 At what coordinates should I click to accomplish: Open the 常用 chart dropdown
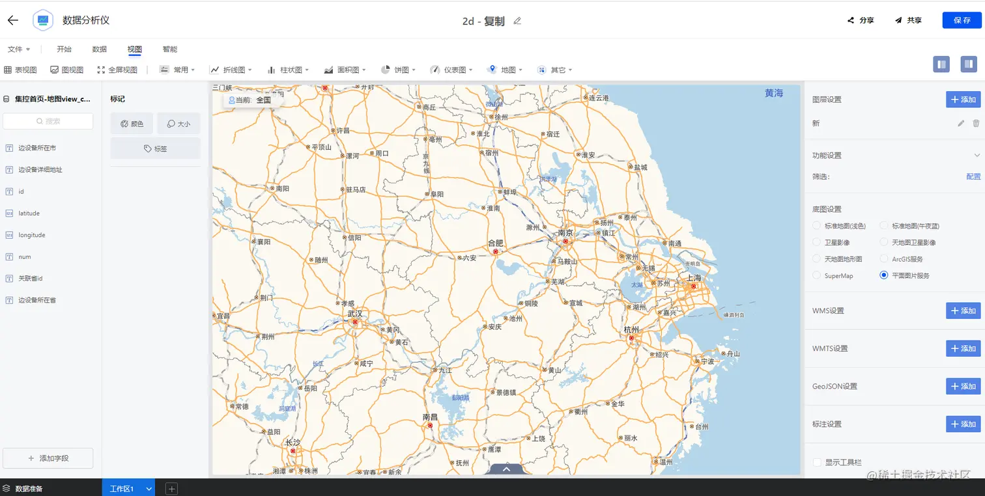(177, 70)
